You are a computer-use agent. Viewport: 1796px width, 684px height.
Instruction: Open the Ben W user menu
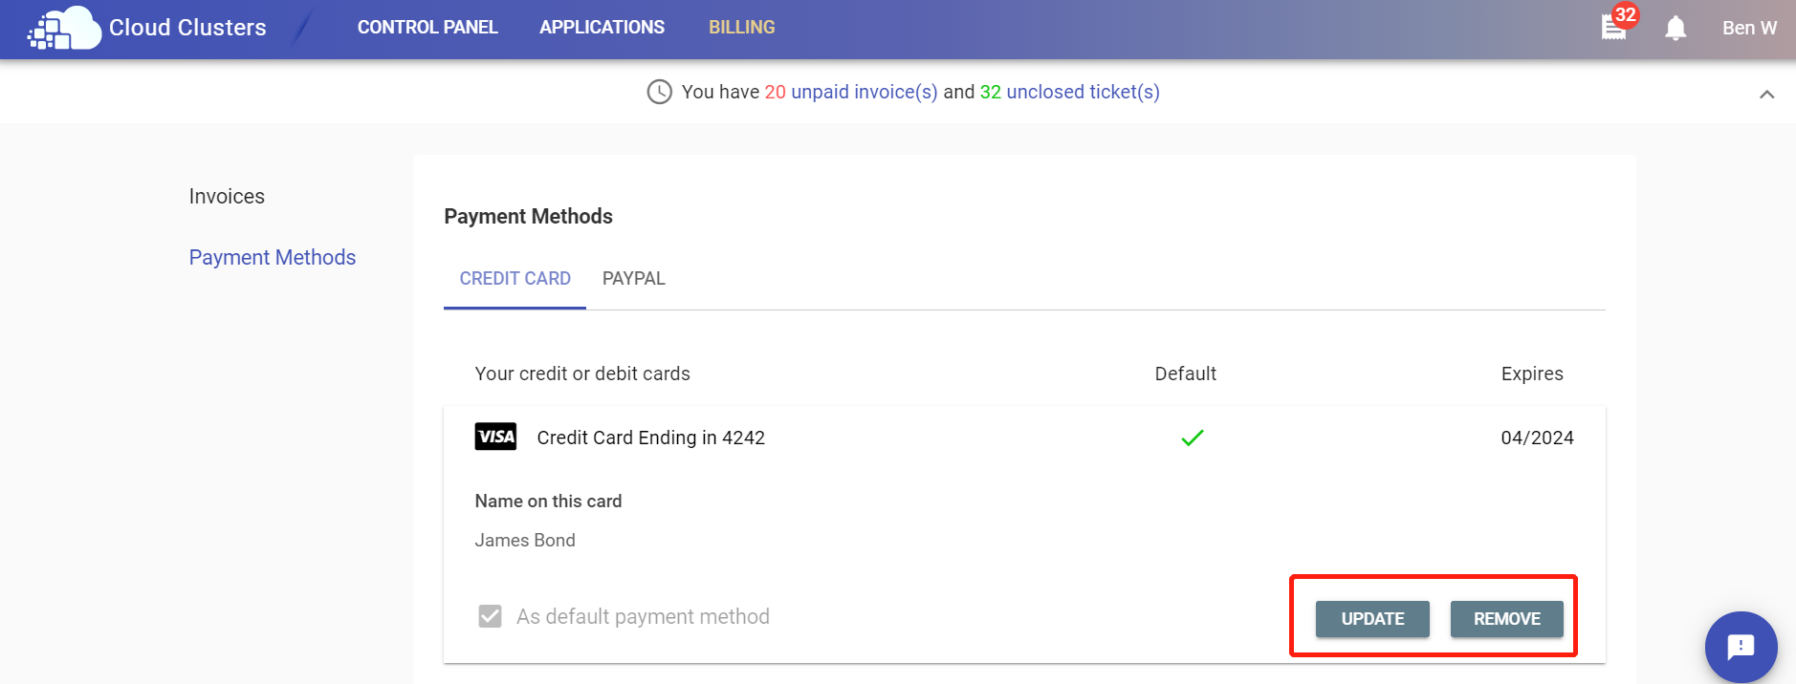[1749, 28]
